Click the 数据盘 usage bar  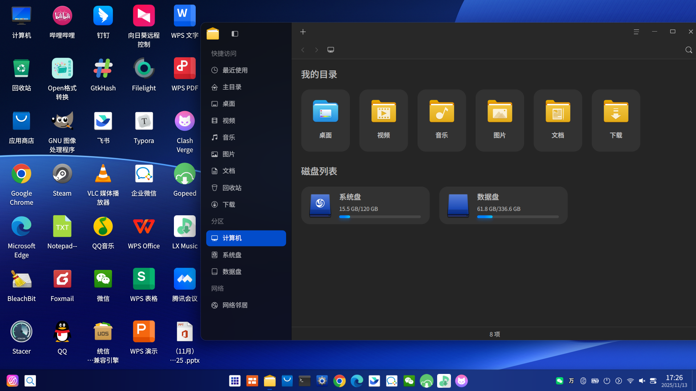[518, 217]
